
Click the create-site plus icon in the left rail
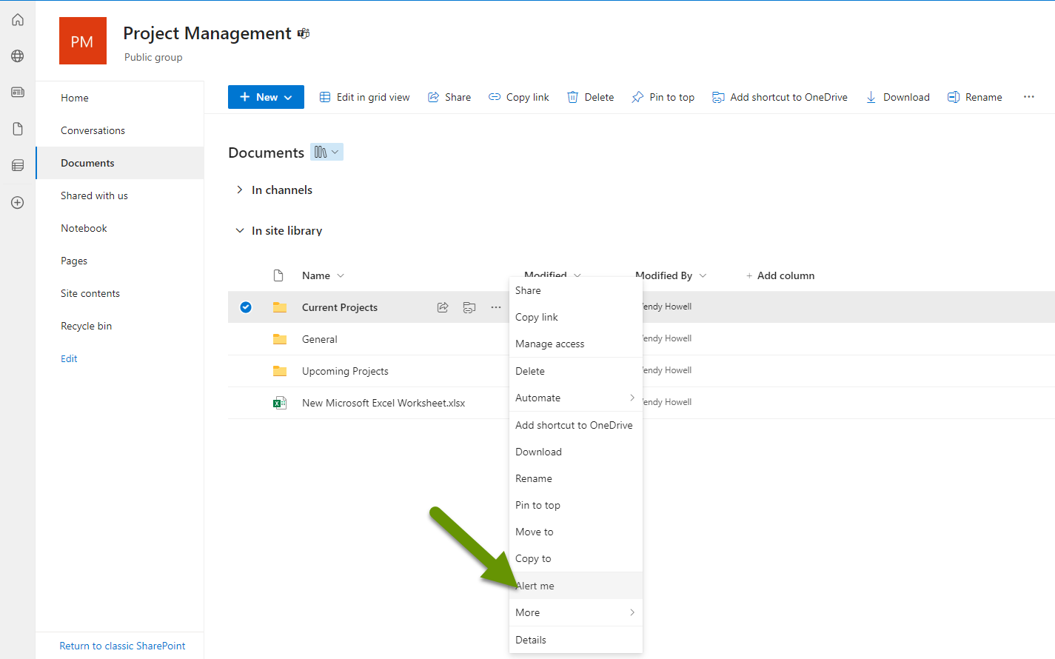point(17,202)
